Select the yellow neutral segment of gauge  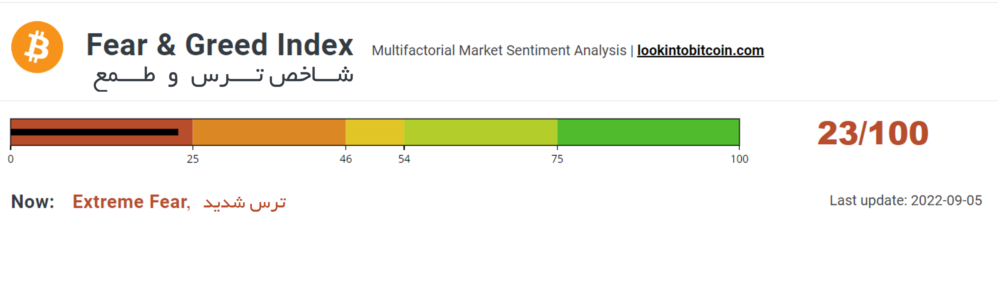coord(375,132)
